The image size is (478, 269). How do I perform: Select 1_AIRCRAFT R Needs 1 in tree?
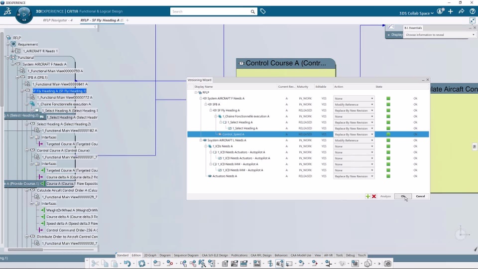point(40,51)
